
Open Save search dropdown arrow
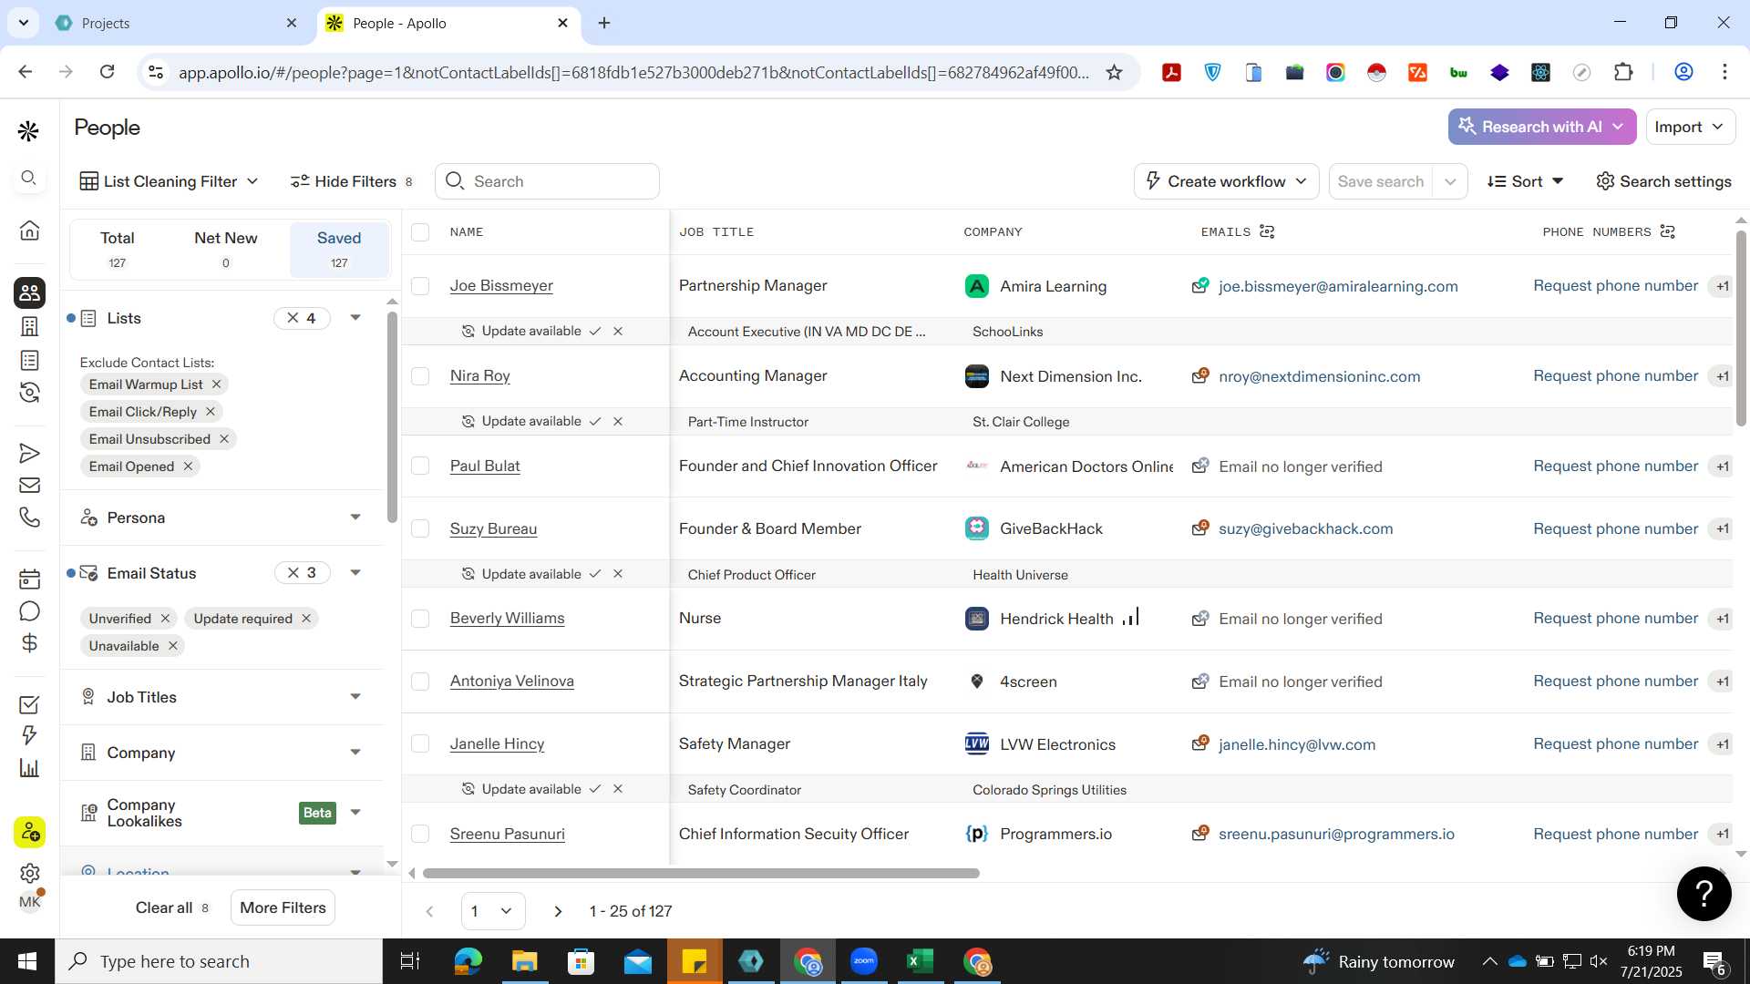(x=1449, y=181)
